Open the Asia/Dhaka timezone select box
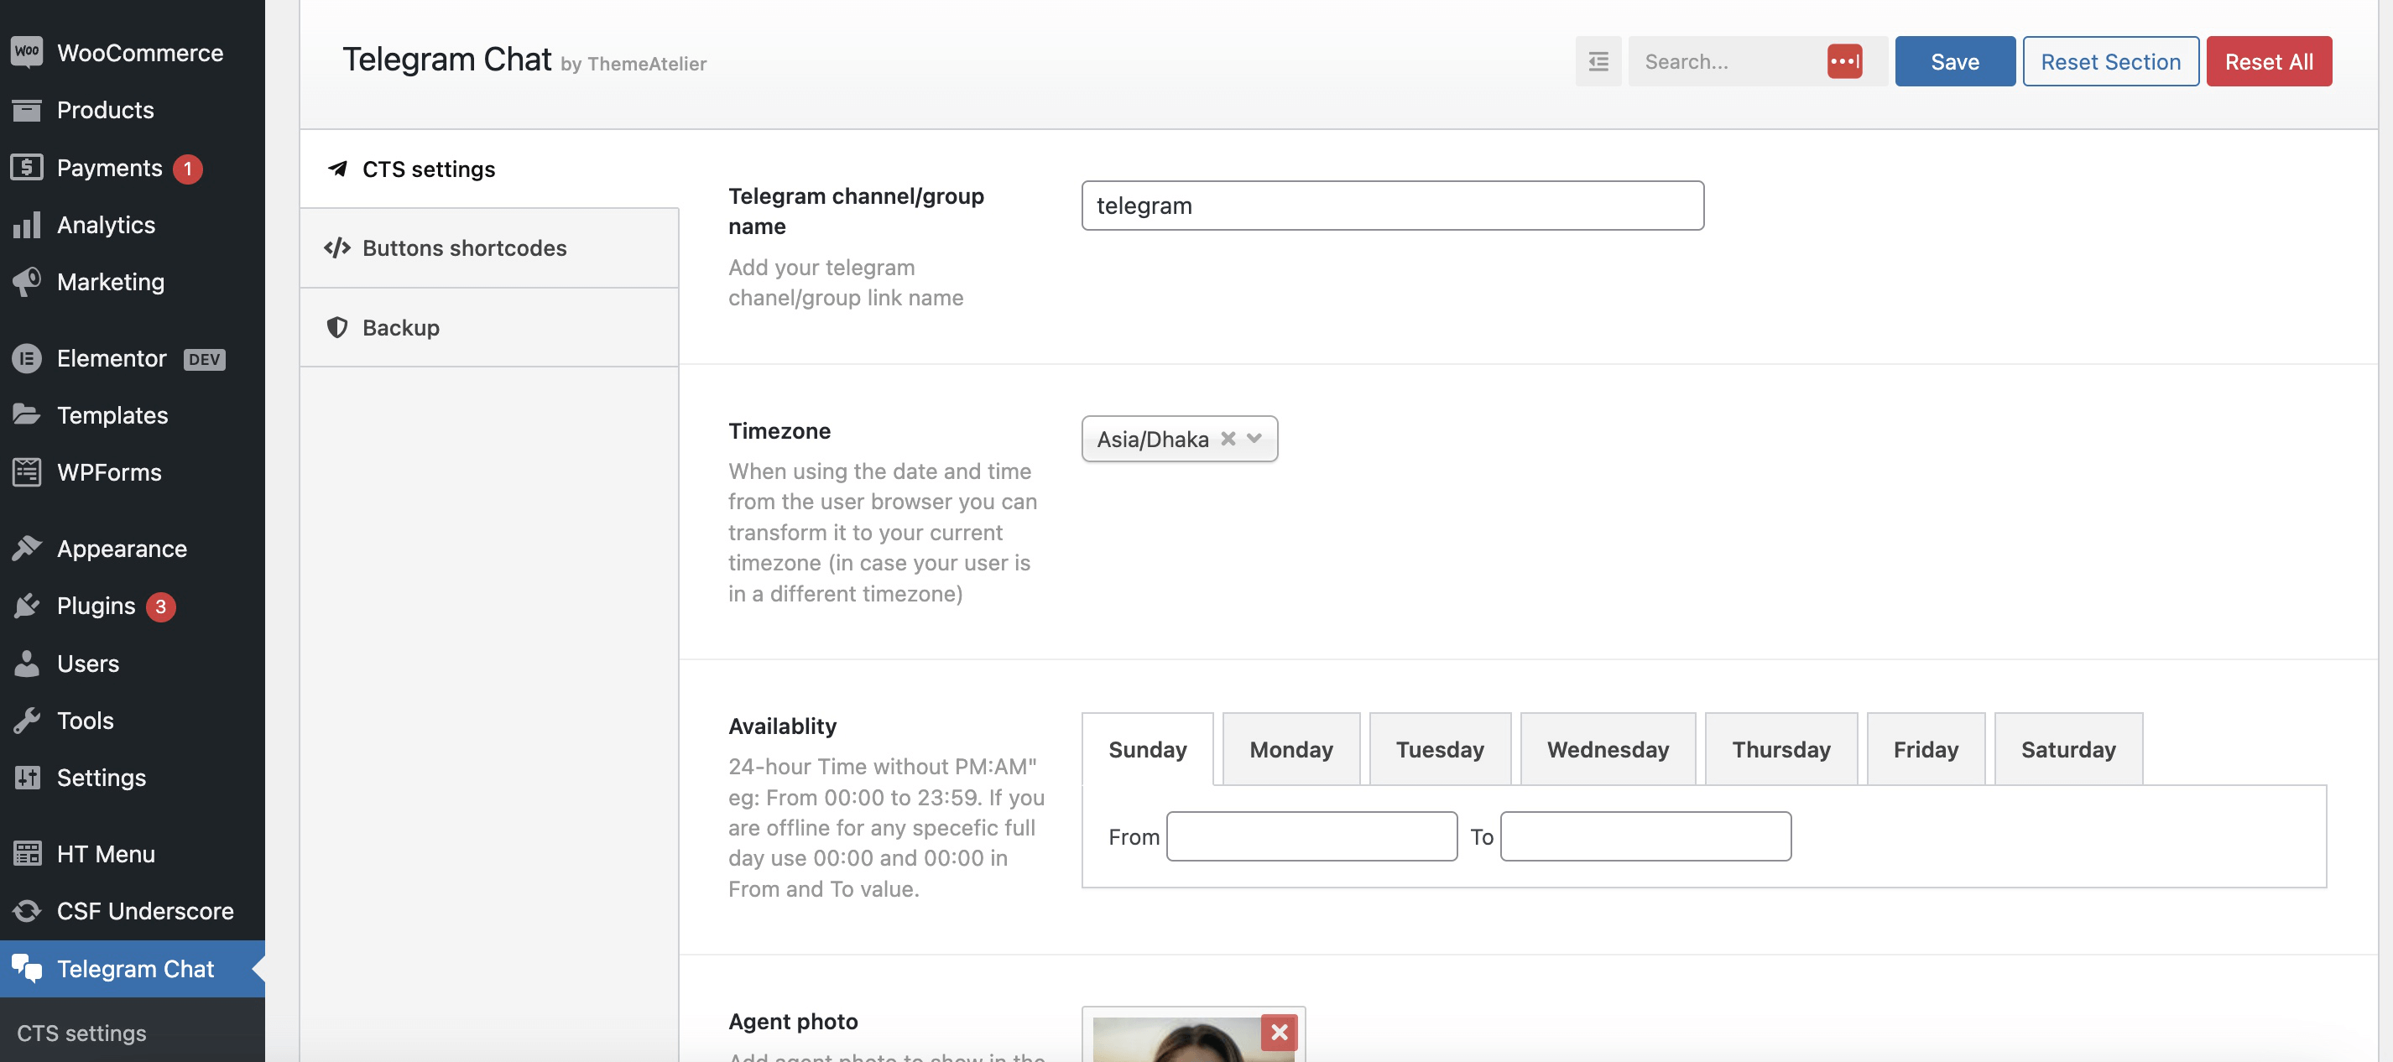Screen dimensions: 2393x1062 [x=1179, y=439]
